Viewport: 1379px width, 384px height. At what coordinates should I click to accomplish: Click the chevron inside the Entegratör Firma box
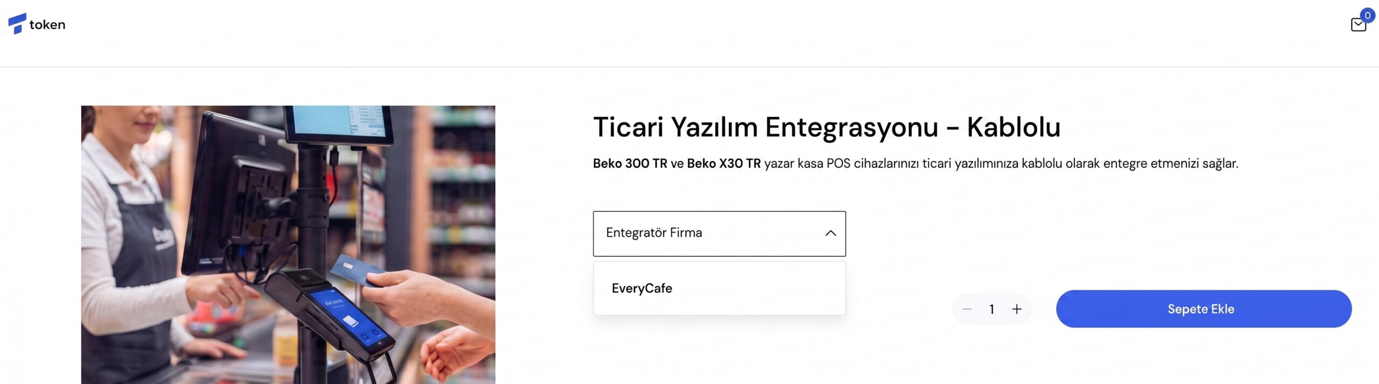[x=831, y=233]
